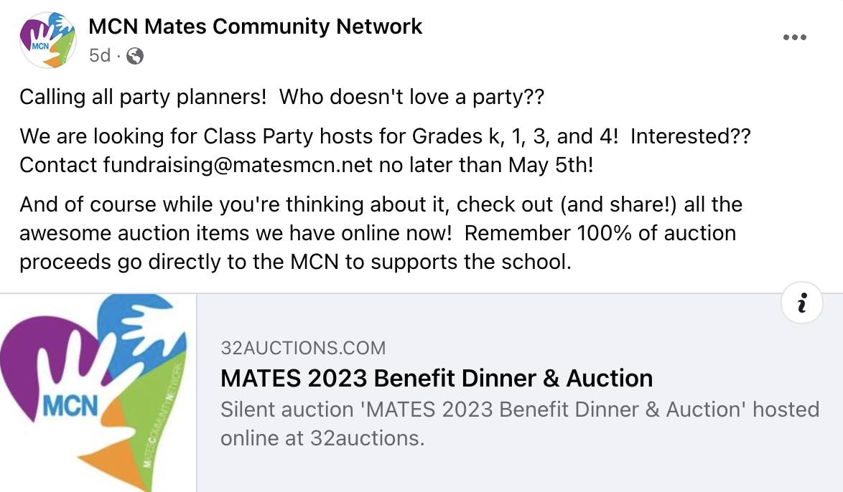The image size is (843, 492).
Task: Click the globe public audience icon
Action: [x=135, y=56]
